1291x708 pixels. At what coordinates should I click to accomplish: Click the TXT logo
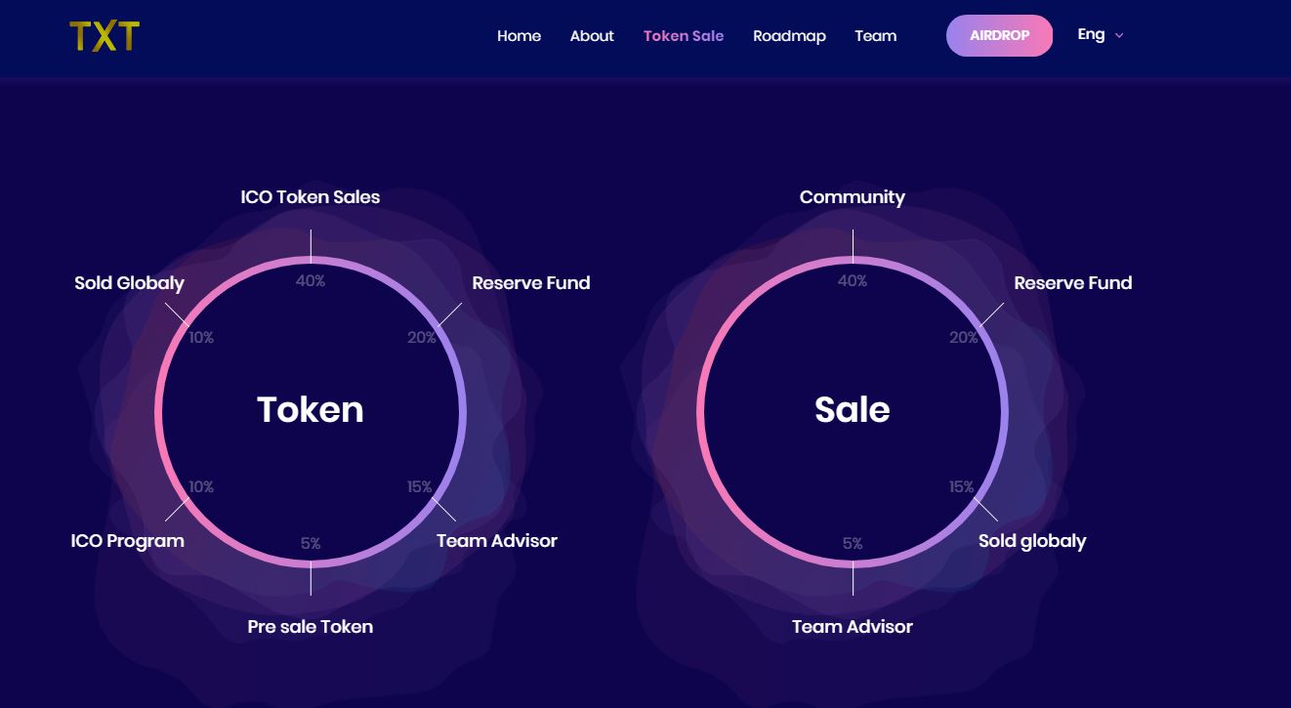[x=104, y=36]
